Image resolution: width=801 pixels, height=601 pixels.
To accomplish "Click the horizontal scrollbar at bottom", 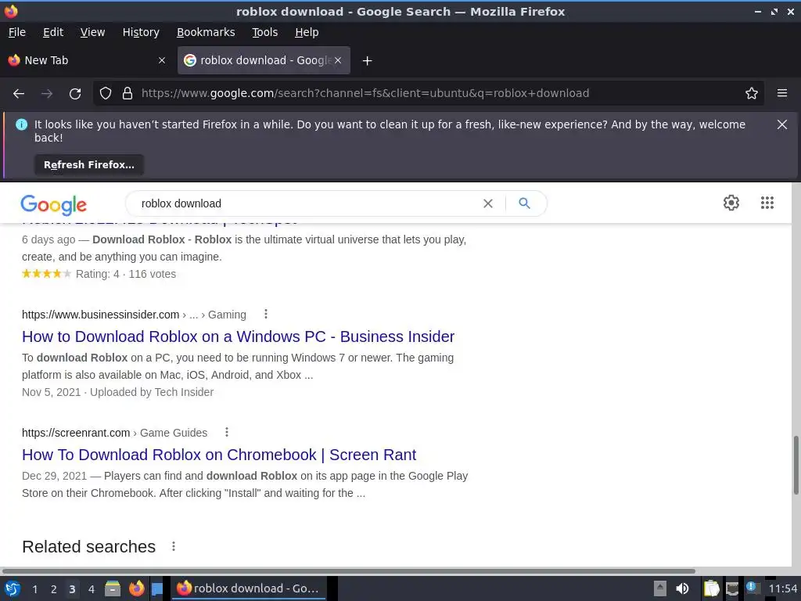I will click(348, 570).
